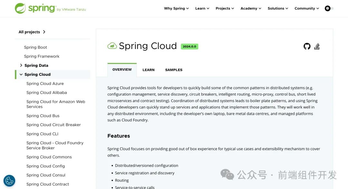The height and width of the screenshot is (189, 348).
Task: Open the Solutions dropdown menu
Action: coord(278,8)
